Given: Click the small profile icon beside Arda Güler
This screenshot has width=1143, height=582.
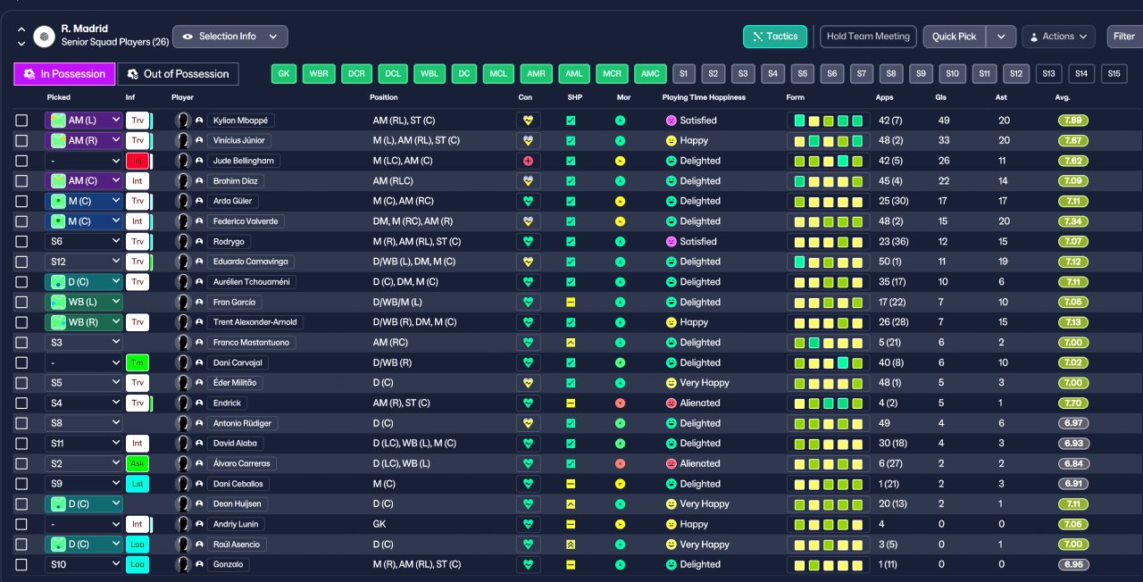Looking at the screenshot, I should click(199, 202).
